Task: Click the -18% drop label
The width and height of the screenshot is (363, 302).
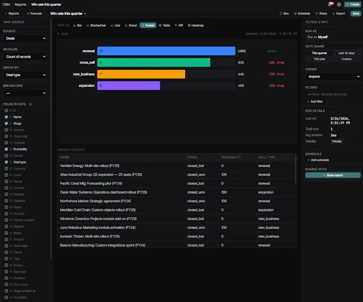Action: 276,62
